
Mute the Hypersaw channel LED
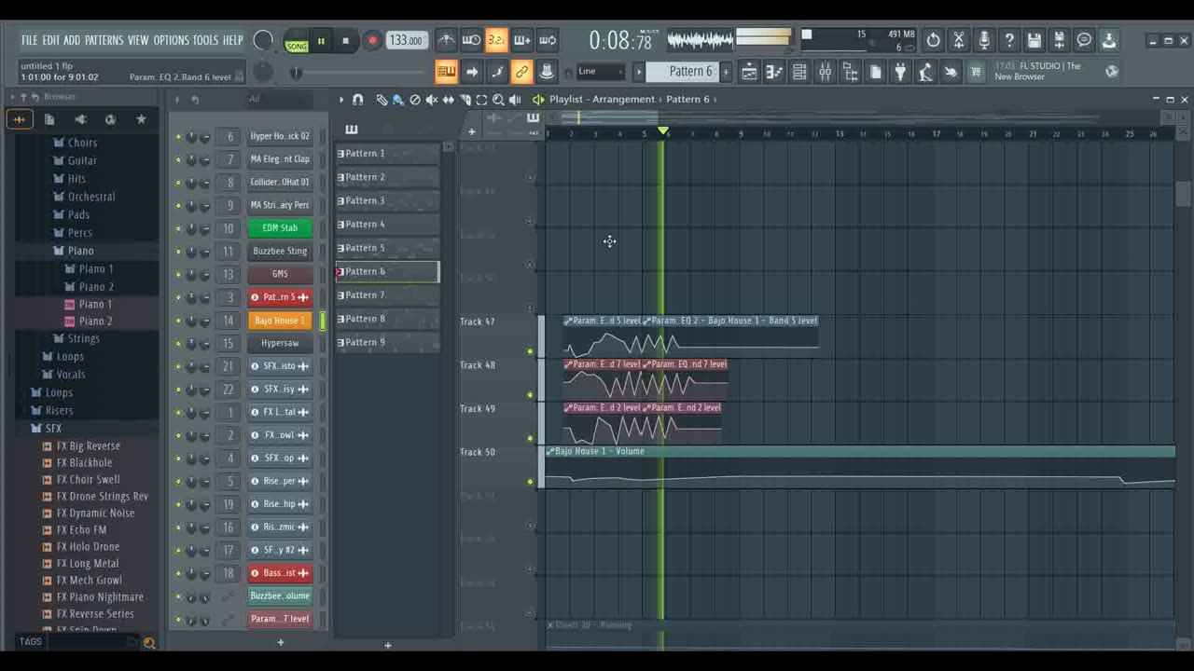coord(178,343)
